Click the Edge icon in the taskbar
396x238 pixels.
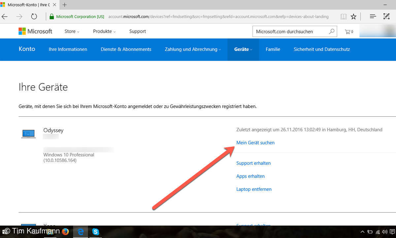(81, 231)
